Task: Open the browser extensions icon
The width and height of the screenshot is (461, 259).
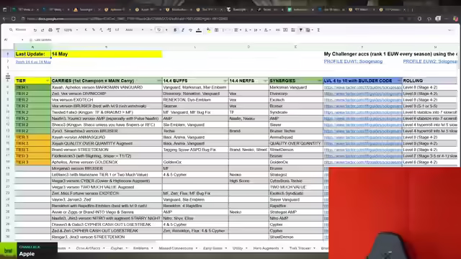Action: pyautogui.click(x=429, y=19)
